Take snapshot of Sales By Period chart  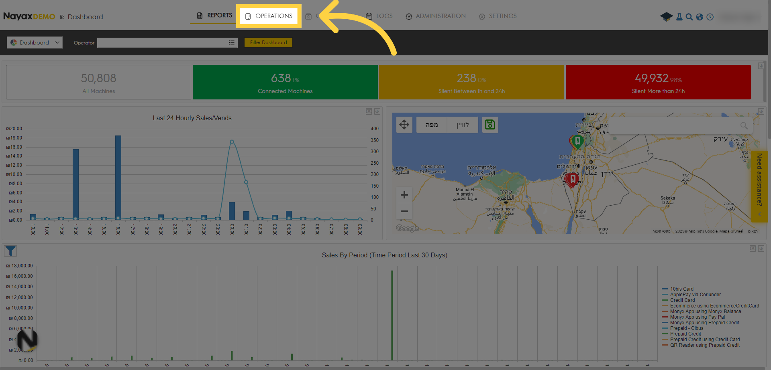(753, 249)
